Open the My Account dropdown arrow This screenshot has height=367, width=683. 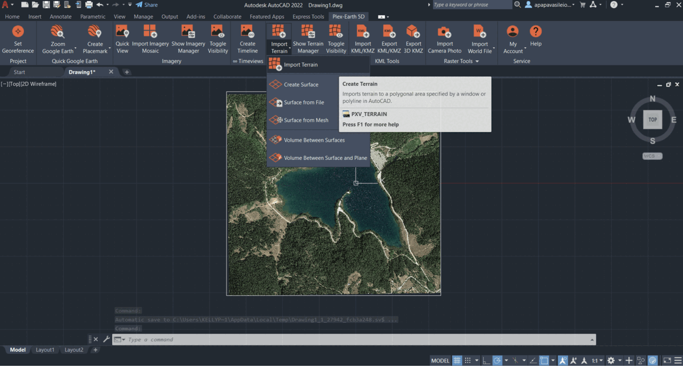pos(525,48)
